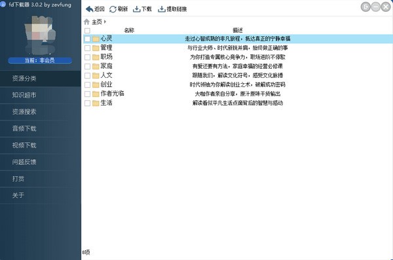393x260 pixels.
Task: Open the 家庭 folder icon
Action: click(x=96, y=66)
